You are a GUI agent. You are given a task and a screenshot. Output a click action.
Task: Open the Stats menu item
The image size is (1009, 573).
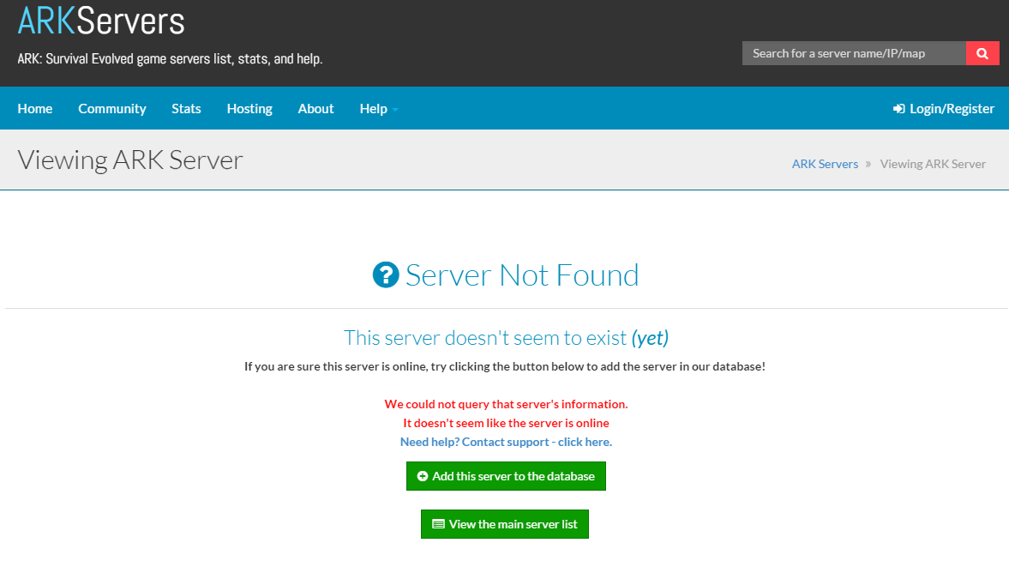pyautogui.click(x=186, y=109)
